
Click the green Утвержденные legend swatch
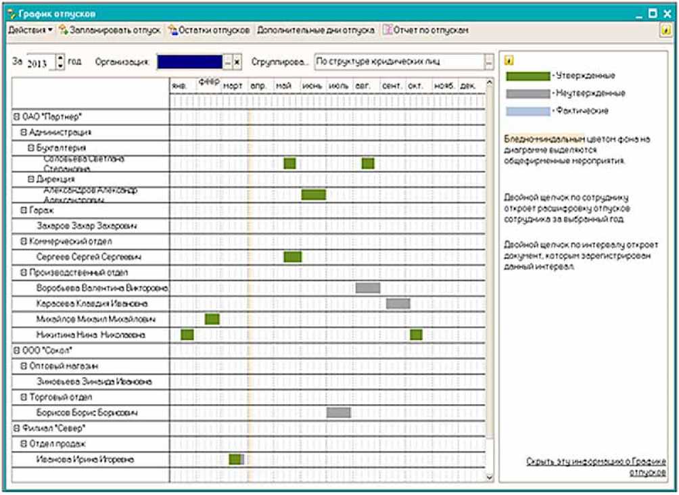tap(528, 76)
